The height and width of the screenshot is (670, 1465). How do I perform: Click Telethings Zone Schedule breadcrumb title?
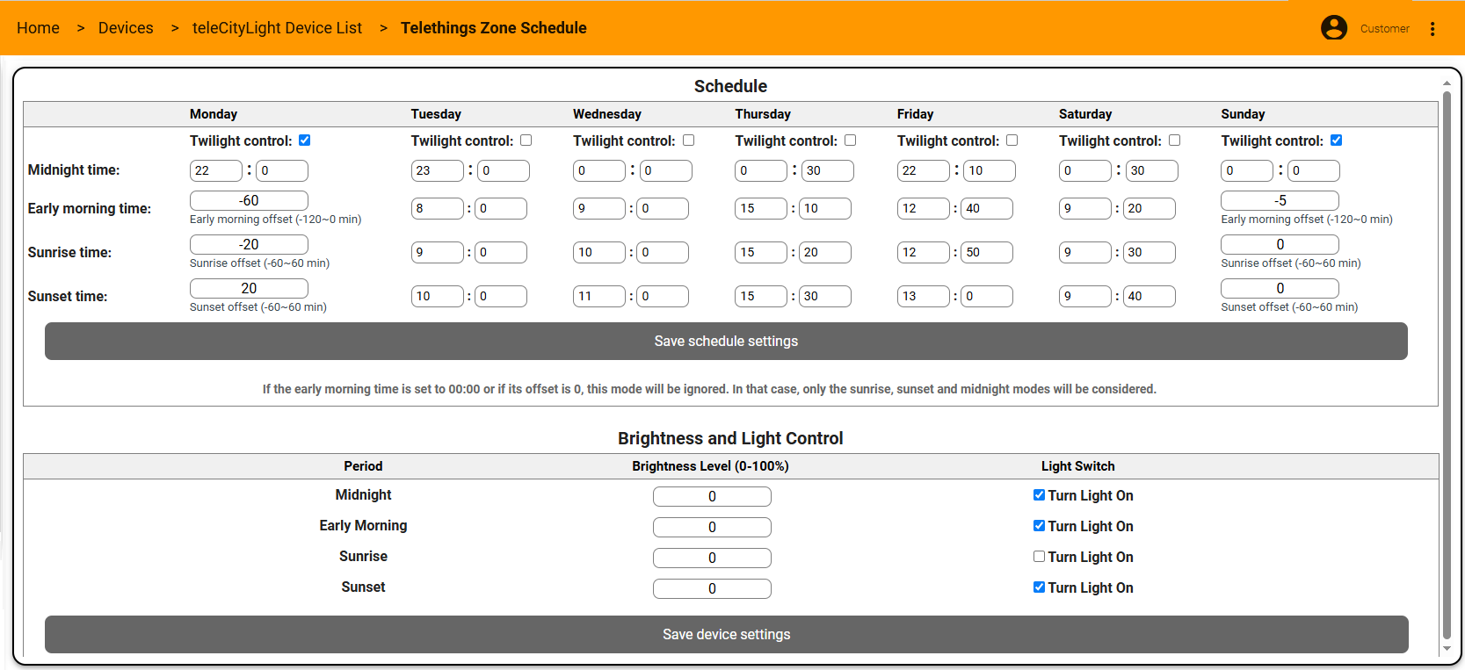coord(493,28)
